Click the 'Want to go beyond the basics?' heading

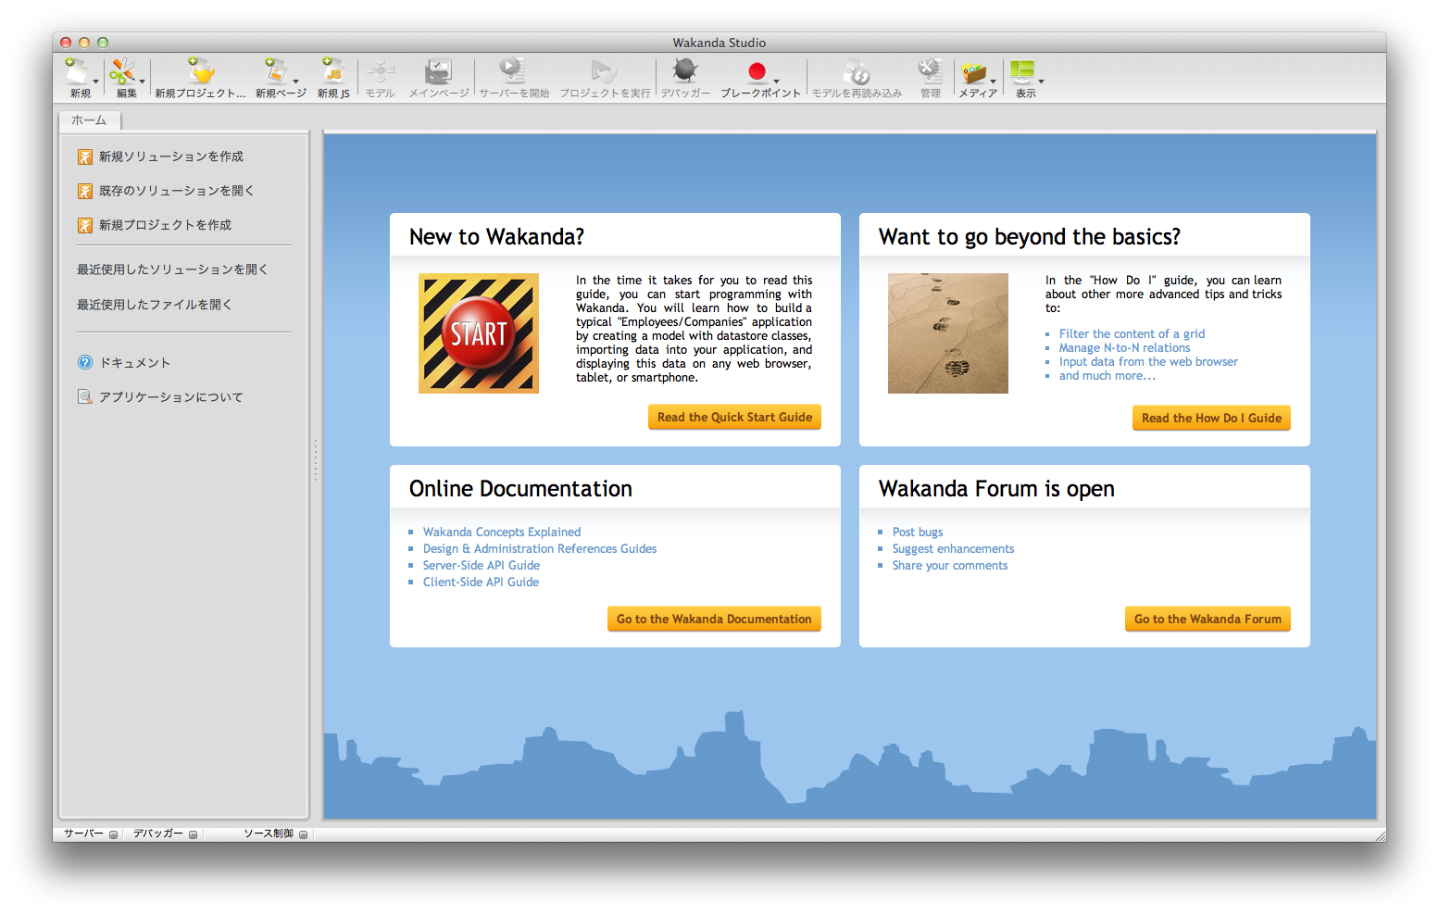(1030, 237)
